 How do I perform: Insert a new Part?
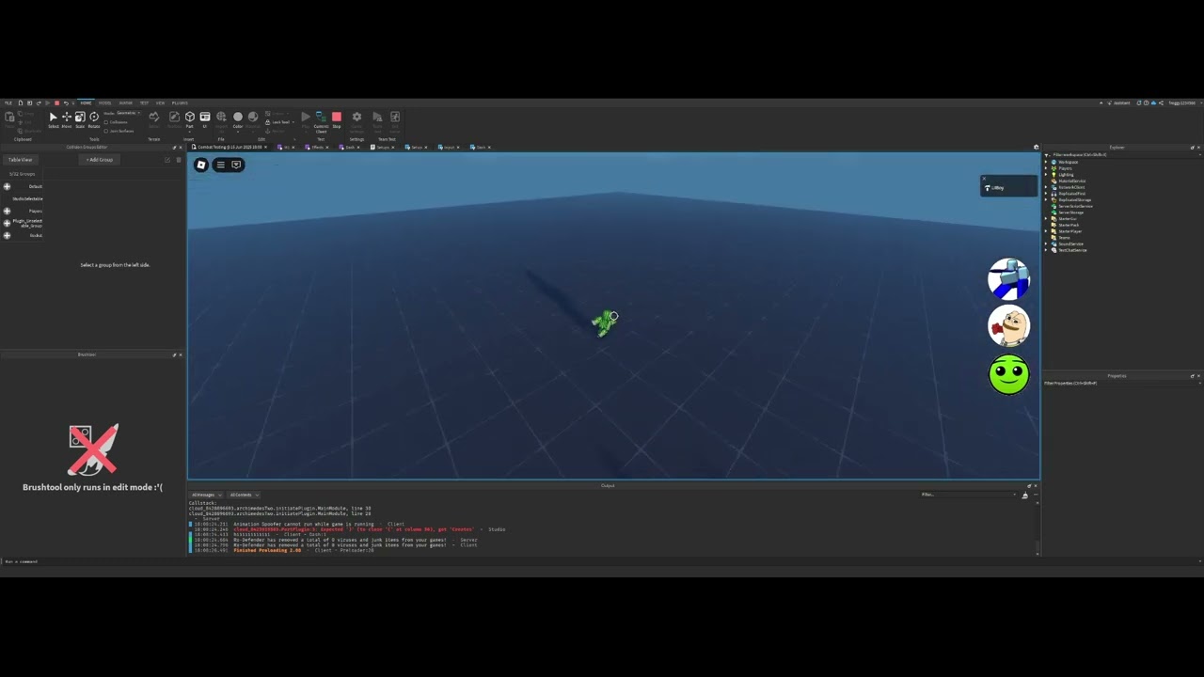(x=188, y=117)
